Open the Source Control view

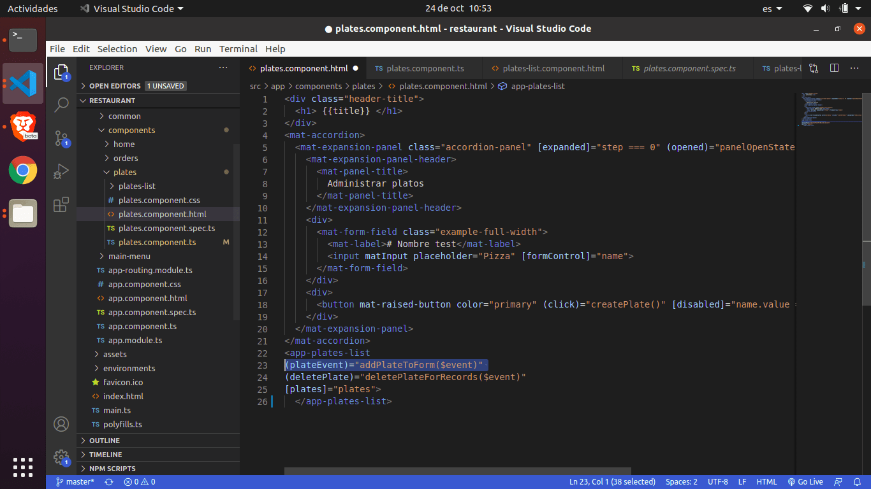click(x=61, y=138)
